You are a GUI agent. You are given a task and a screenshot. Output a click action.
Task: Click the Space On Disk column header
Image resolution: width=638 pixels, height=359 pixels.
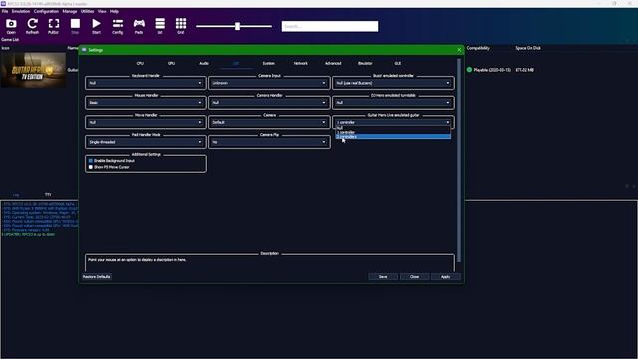(528, 48)
